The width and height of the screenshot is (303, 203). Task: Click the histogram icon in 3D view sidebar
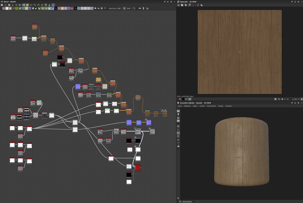pyautogui.click(x=178, y=146)
